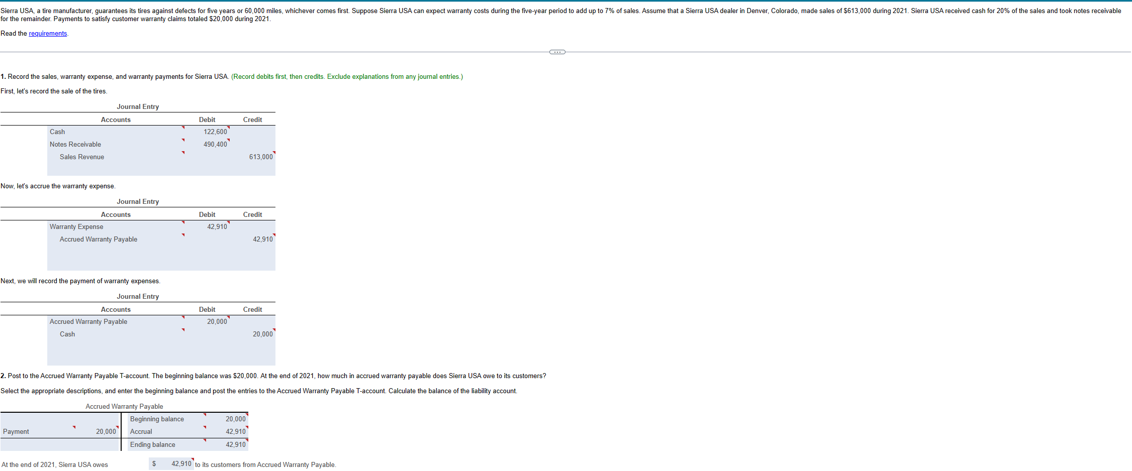Image resolution: width=1132 pixels, height=471 pixels.
Task: Select the final answer field after the dollar sign
Action: coord(176,464)
